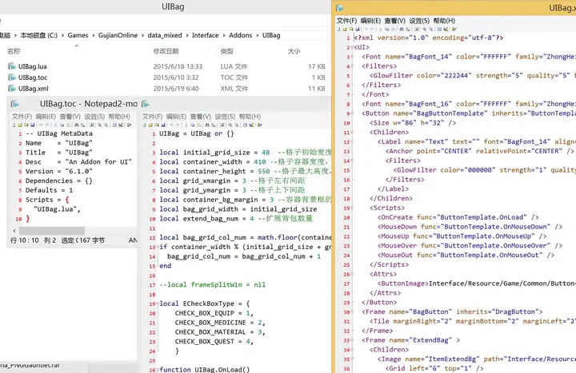Go to data_mixed folder in Explorer breadcrumb
576x373 pixels.
(x=165, y=35)
